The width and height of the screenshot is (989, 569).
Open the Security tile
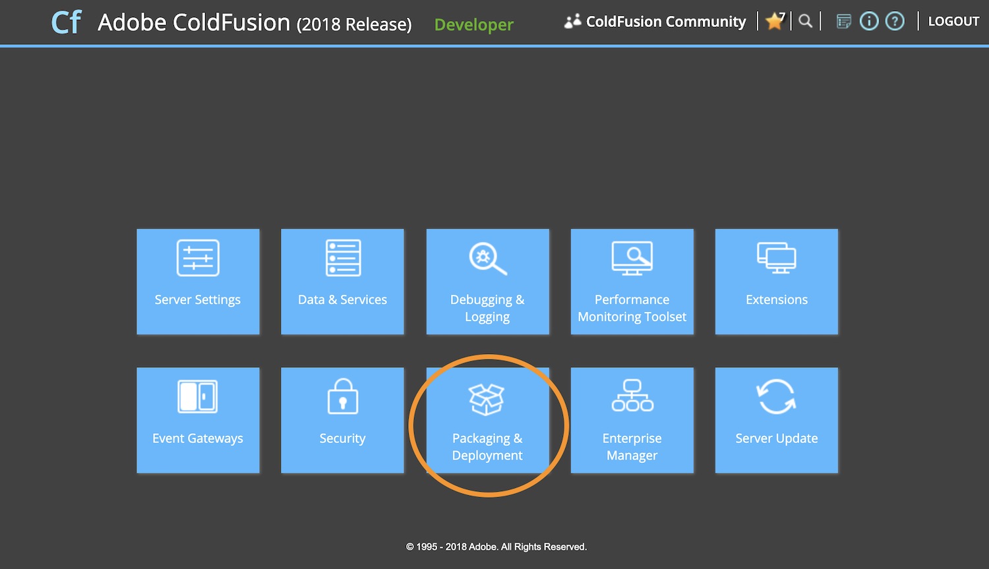342,420
